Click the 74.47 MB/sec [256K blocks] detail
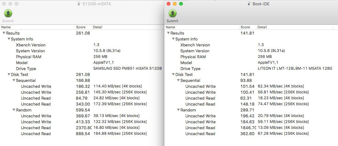Image resolution: width=338 pixels, height=146 pixels. (x=283, y=104)
